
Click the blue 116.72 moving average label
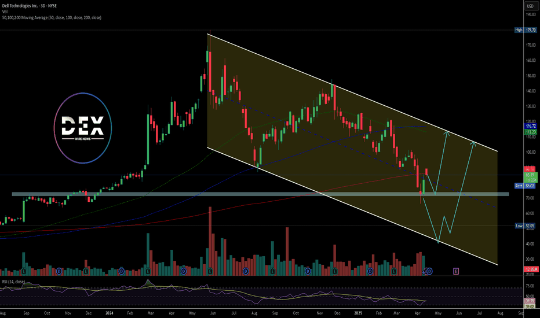tap(530, 127)
